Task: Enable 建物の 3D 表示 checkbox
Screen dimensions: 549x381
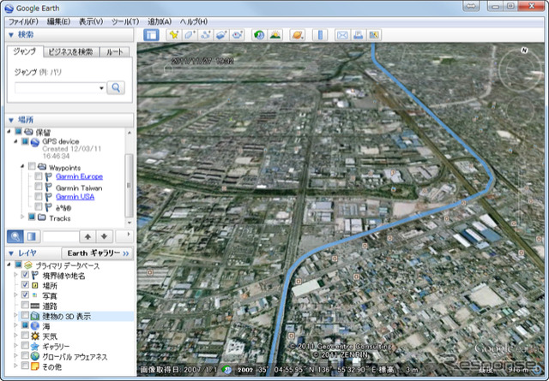Action: [x=25, y=315]
